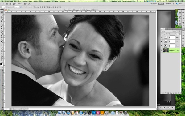Select the Quick Selection tool
Image resolution: width=185 pixels, height=116 pixels.
point(2,19)
